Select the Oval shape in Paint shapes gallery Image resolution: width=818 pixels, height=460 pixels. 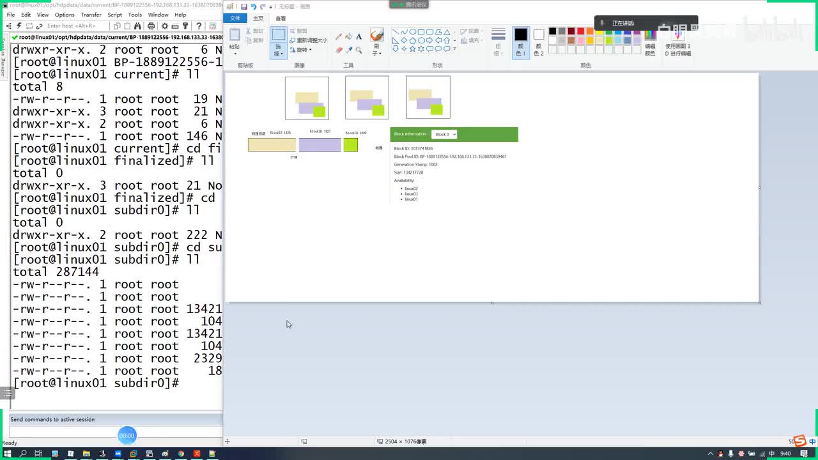pos(413,32)
